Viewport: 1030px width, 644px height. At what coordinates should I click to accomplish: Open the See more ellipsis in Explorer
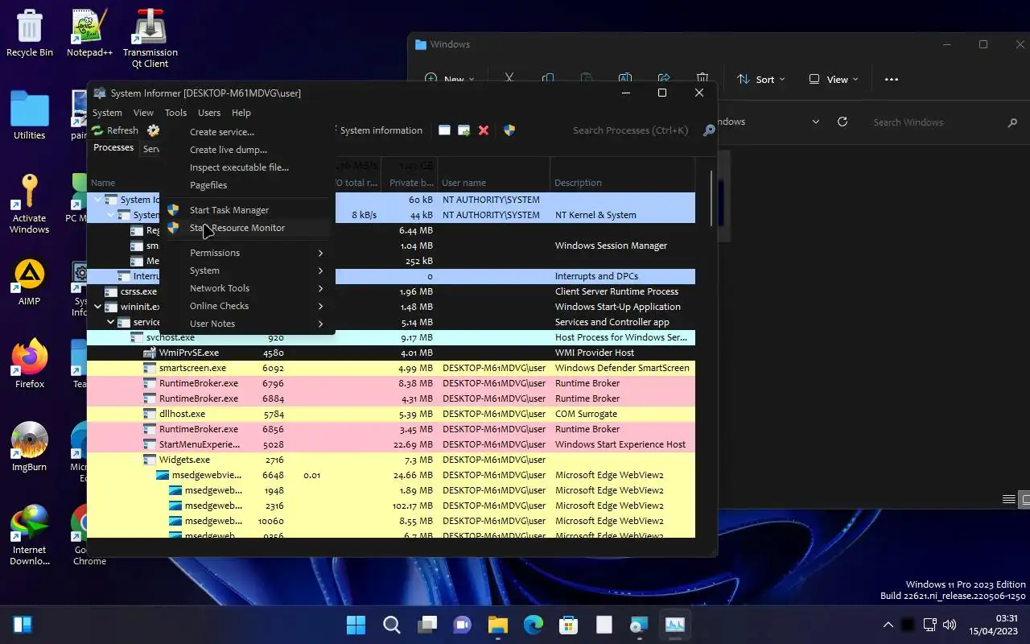pos(891,80)
